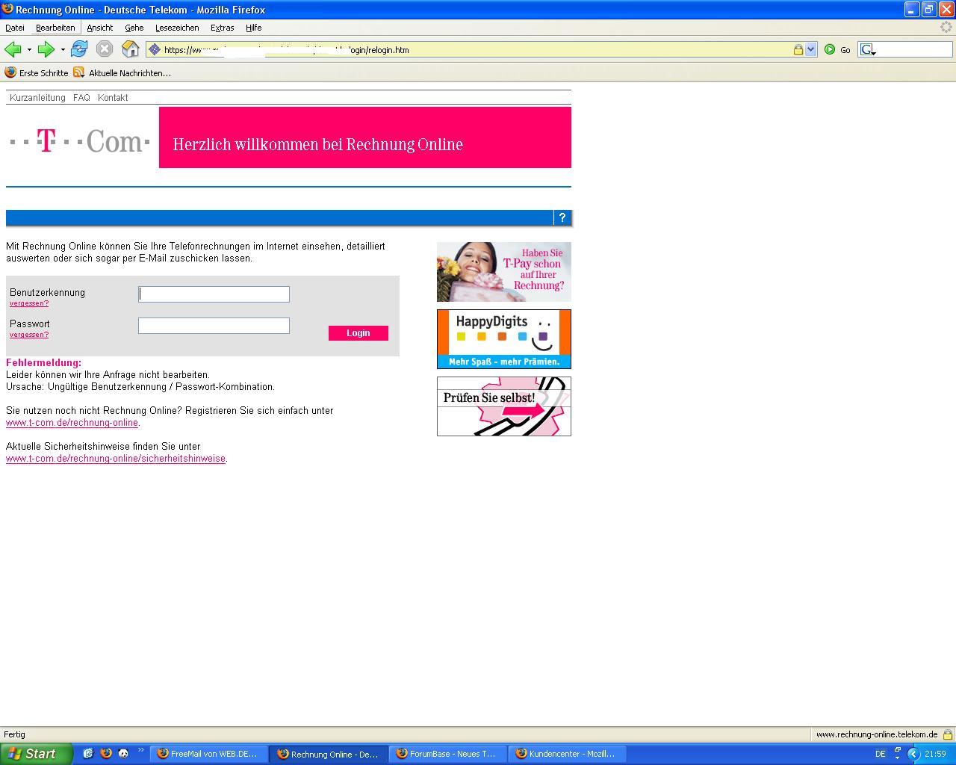Click vergessen link under Benutzerkennung
Image resolution: width=956 pixels, height=765 pixels.
29,303
